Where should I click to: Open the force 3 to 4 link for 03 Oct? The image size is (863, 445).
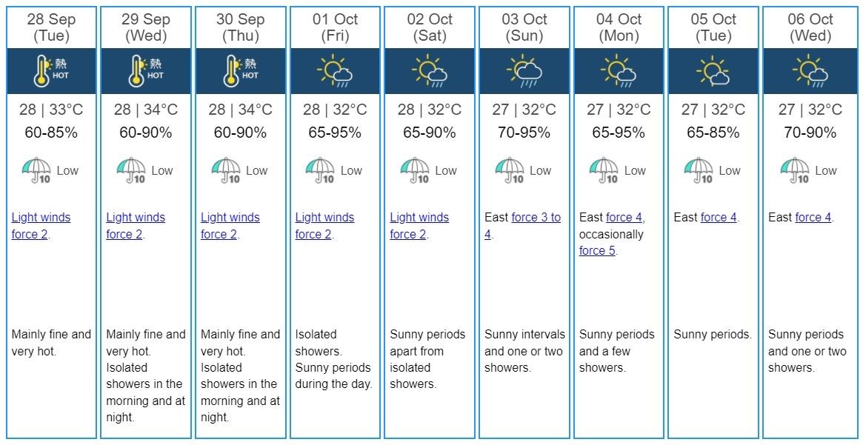pos(523,226)
